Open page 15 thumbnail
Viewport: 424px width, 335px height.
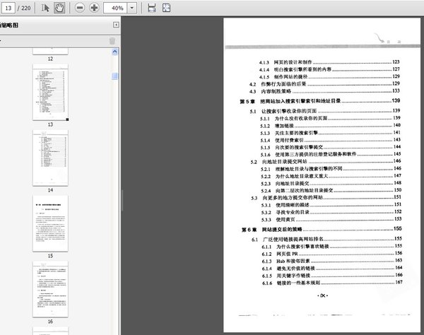pyautogui.click(x=51, y=223)
